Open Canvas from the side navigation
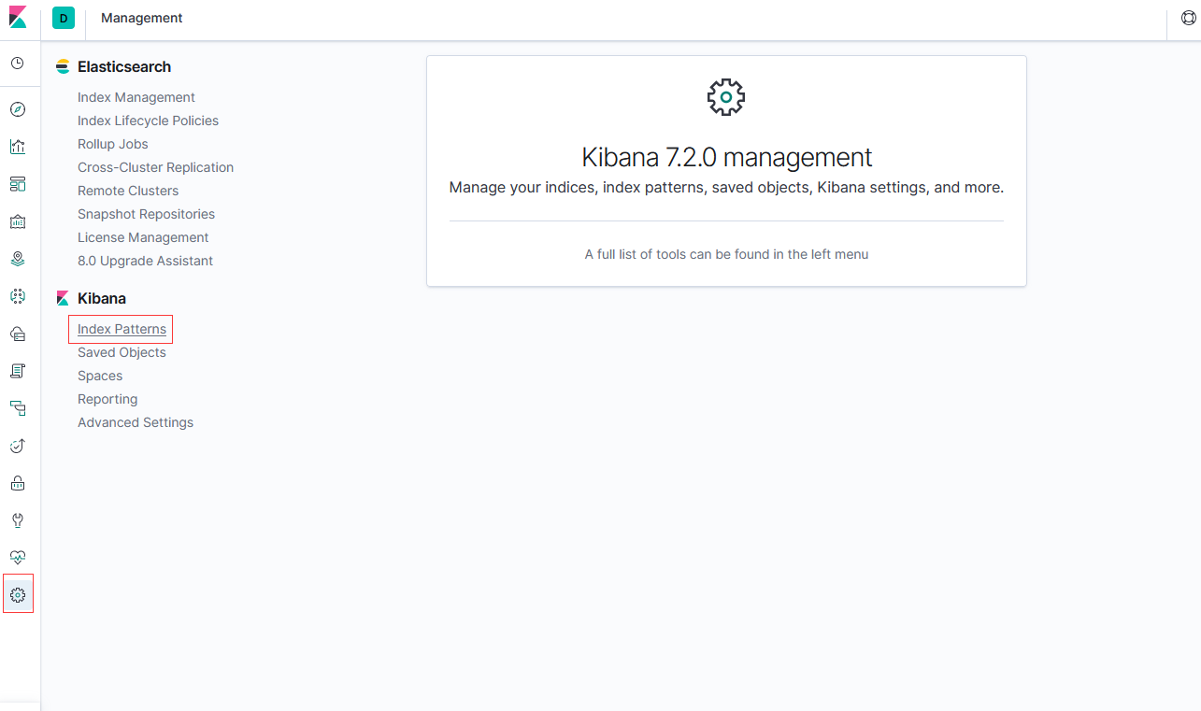This screenshot has width=1201, height=711. click(x=18, y=221)
